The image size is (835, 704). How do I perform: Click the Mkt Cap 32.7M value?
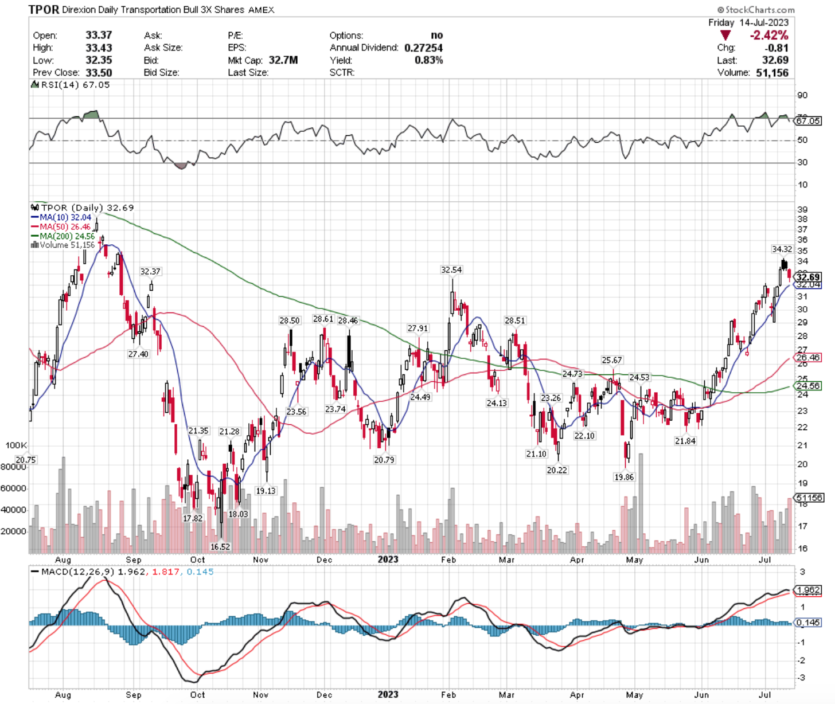tap(283, 60)
